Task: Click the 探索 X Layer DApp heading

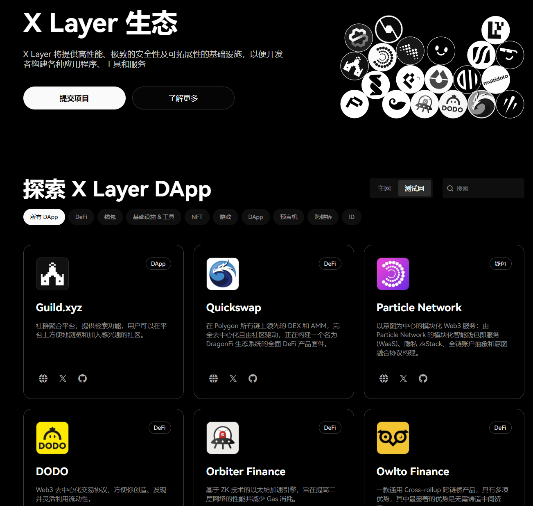Action: 117,189
